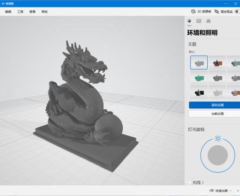Screen dimensions: 240x196
Task: Open the grid and views panel icon
Action: pyautogui.click(x=208, y=21)
